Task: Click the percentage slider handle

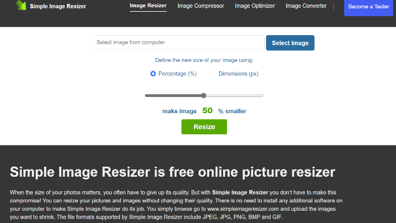Action: point(204,95)
